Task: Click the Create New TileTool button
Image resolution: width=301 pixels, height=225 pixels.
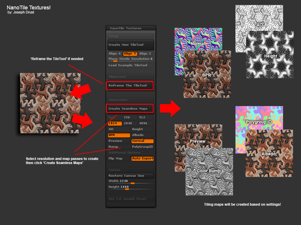Action: point(130,45)
